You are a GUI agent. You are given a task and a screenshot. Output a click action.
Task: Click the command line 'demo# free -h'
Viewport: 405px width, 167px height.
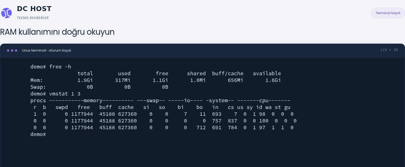(51, 67)
